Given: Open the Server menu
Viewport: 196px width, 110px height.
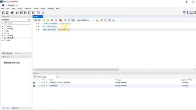Looking at the screenshot, I should pyautogui.click(x=36, y=9).
